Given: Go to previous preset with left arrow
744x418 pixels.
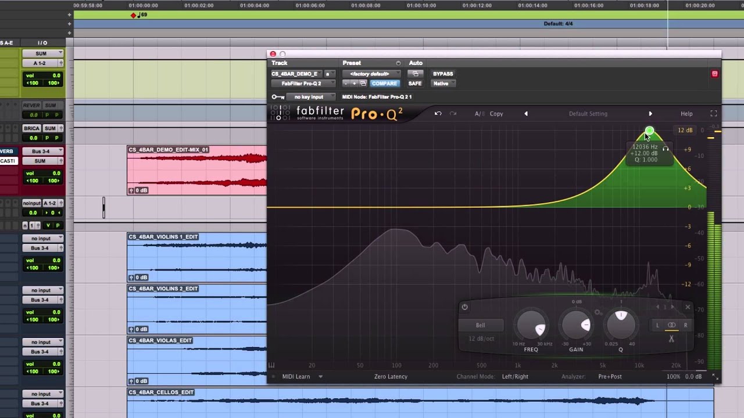Looking at the screenshot, I should (526, 114).
